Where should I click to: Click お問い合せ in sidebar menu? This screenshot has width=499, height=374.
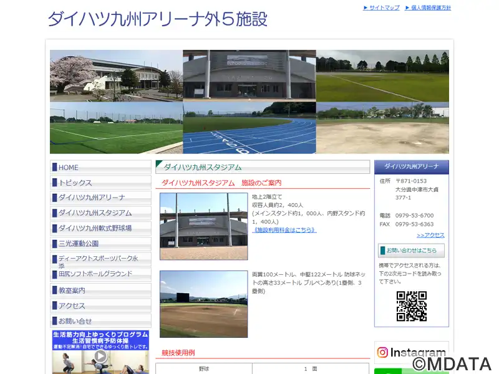tap(100, 321)
